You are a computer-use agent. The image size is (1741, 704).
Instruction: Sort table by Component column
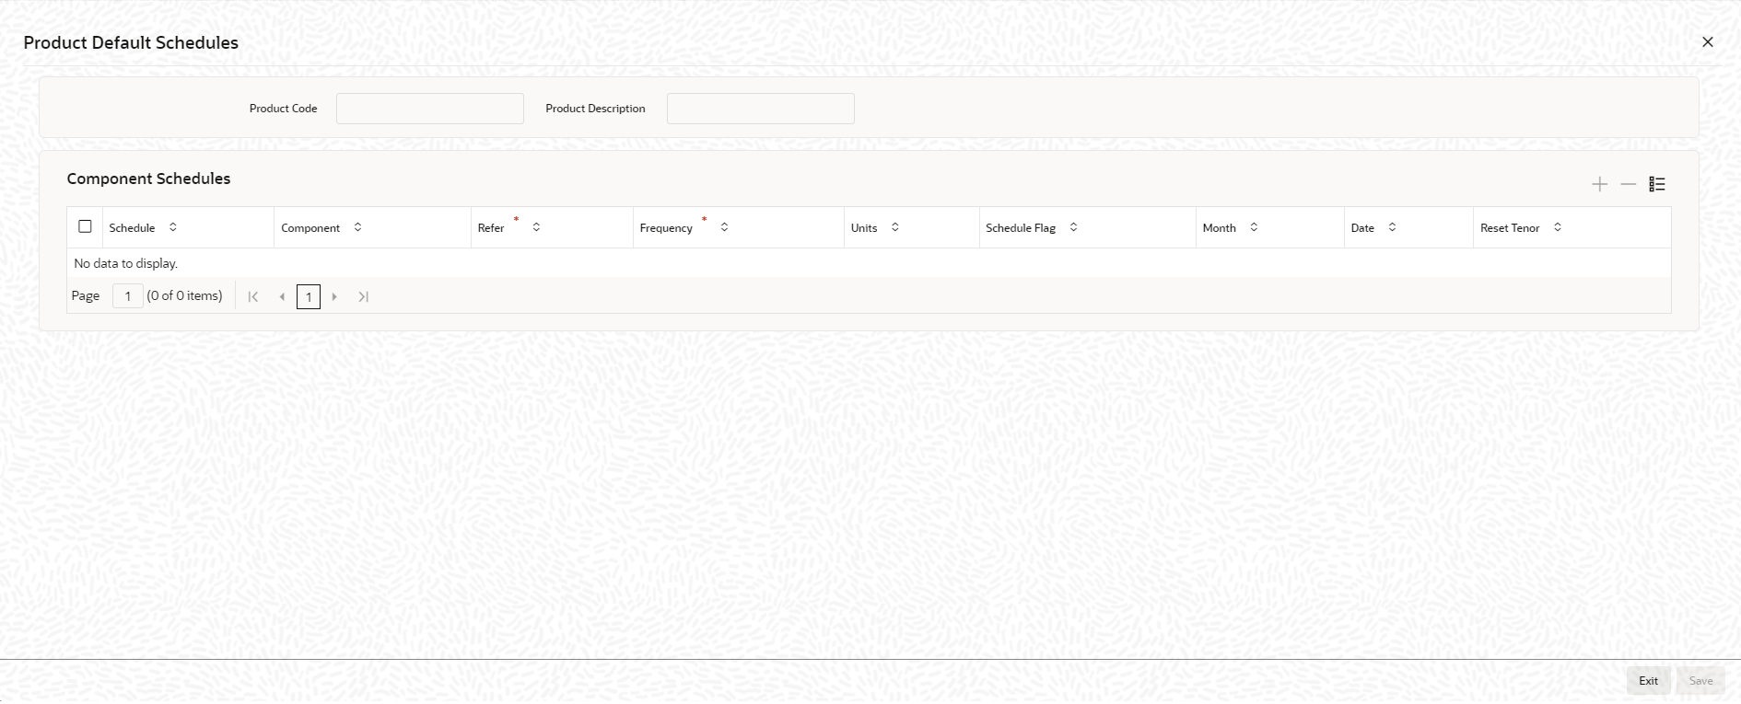pyautogui.click(x=357, y=227)
